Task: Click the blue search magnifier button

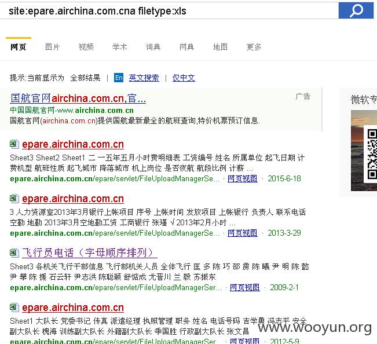Action: [x=356, y=10]
